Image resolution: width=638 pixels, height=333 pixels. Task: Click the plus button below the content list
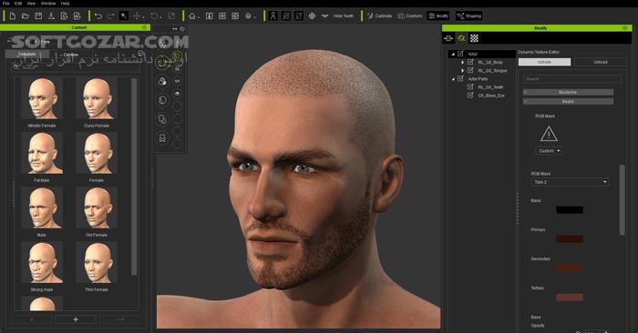(x=76, y=319)
